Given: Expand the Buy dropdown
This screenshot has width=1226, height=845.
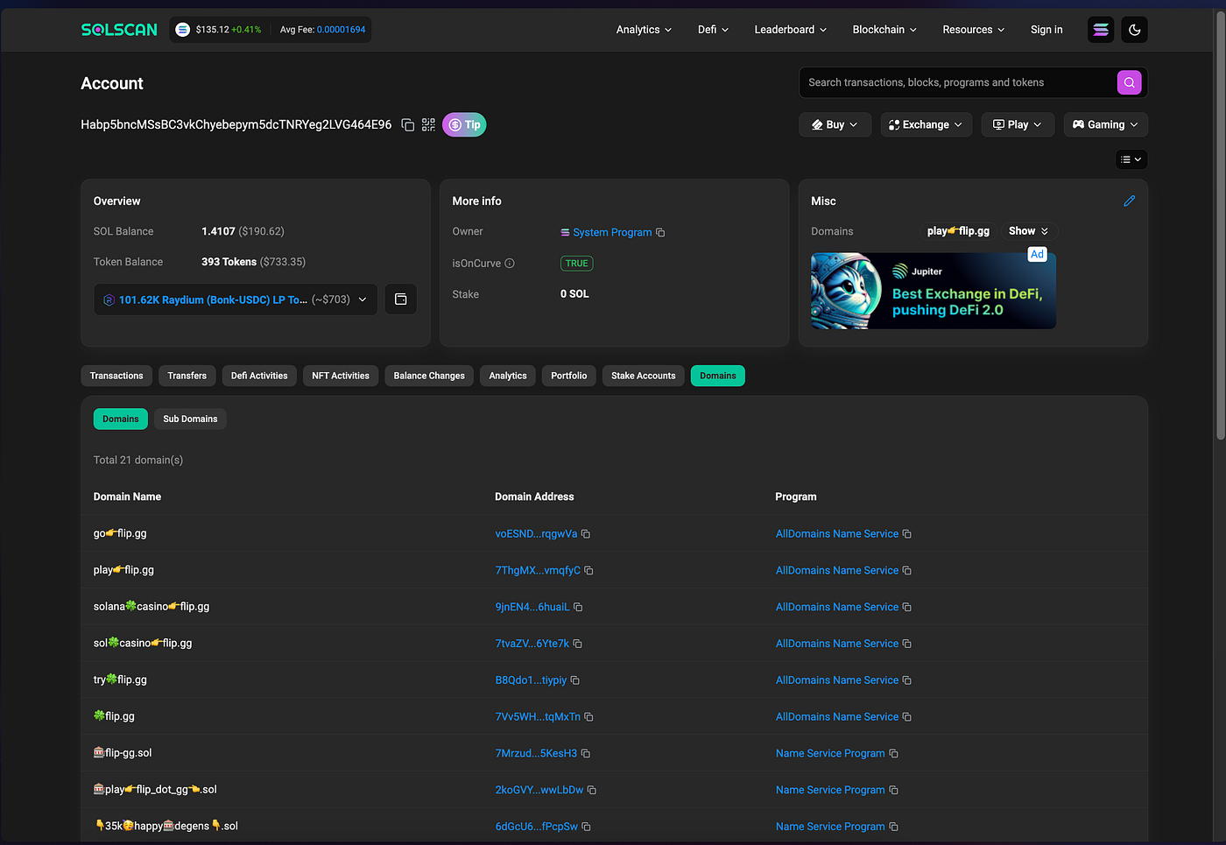Looking at the screenshot, I should pos(835,124).
